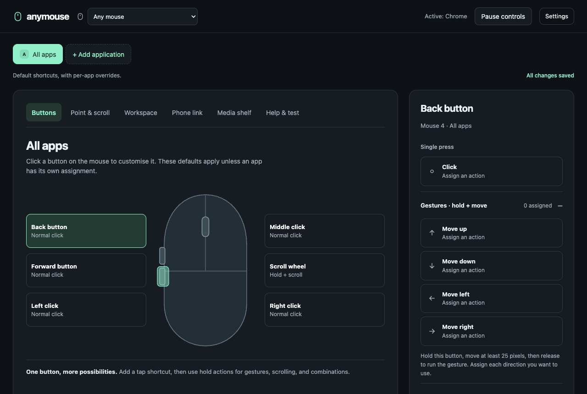The width and height of the screenshot is (587, 394).
Task: Open the Point & scroll tab
Action: [x=90, y=113]
